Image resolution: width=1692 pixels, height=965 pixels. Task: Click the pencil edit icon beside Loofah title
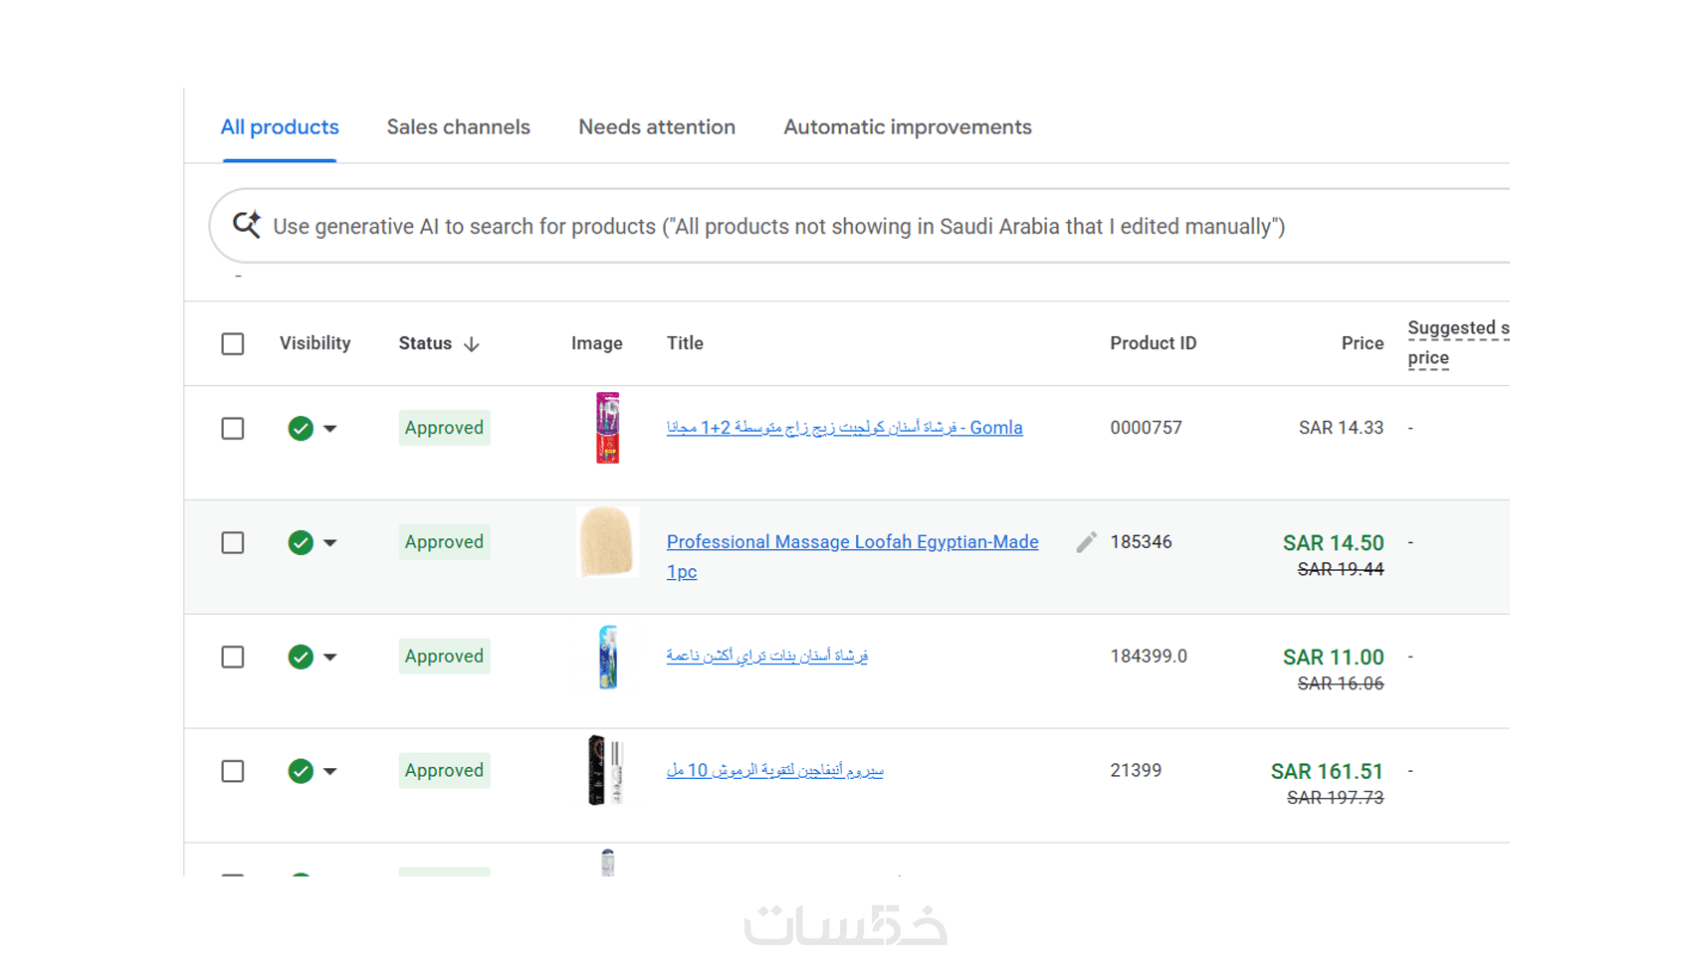[1086, 542]
